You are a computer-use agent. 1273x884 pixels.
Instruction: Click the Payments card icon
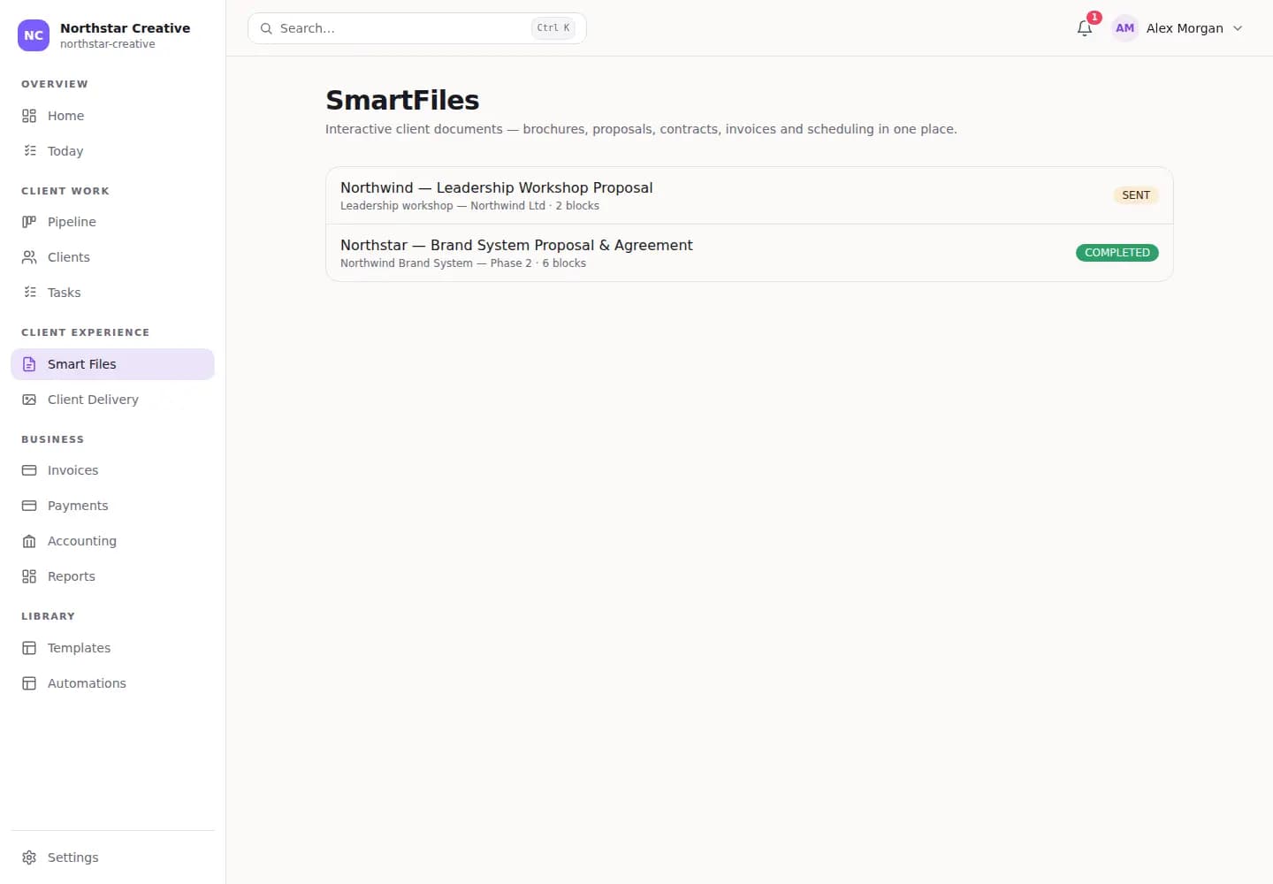[x=29, y=506]
